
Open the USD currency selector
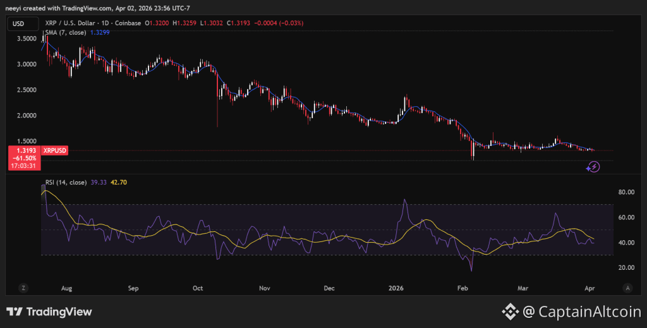click(x=20, y=23)
